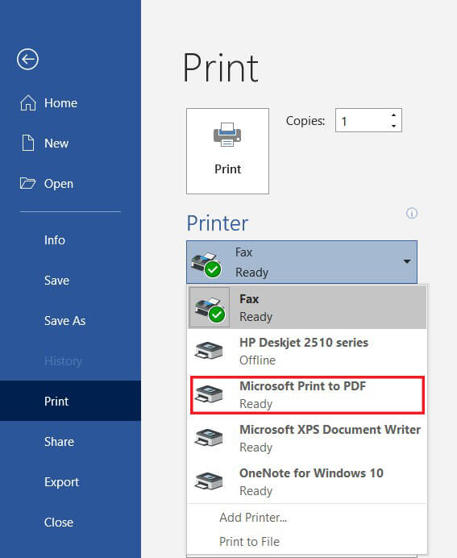
Task: Click the back arrow circle icon
Action: click(x=27, y=59)
